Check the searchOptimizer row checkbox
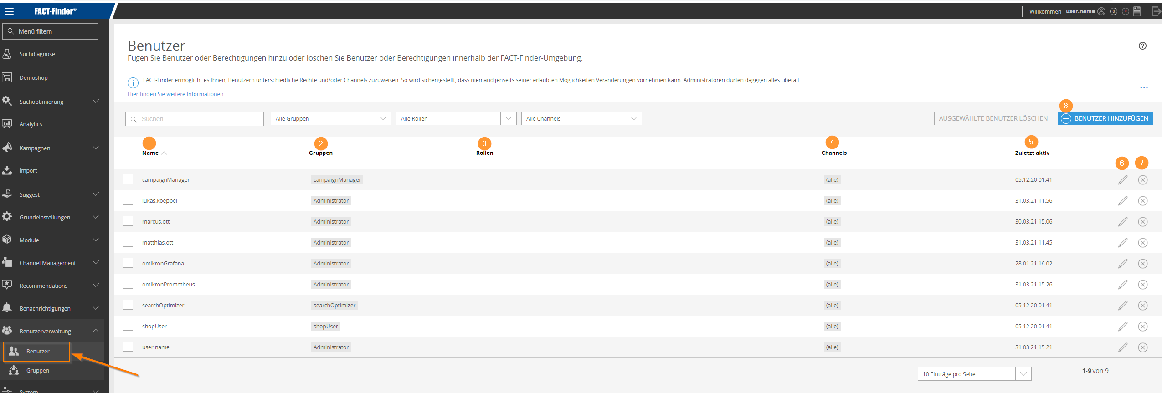This screenshot has width=1162, height=393. point(128,305)
